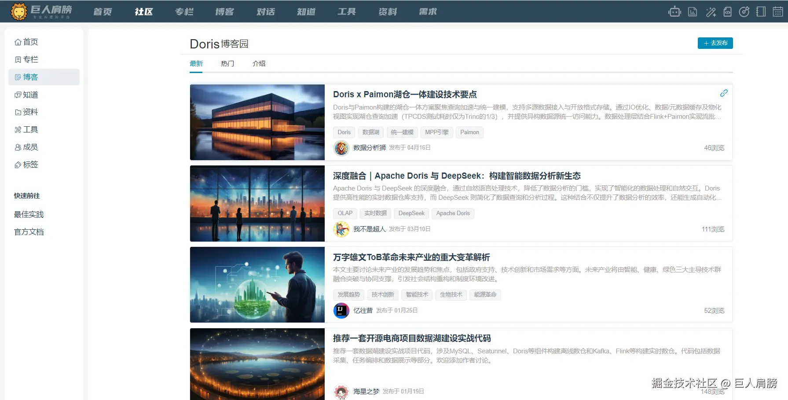Open 首页 in the top navigation bar
788x400 pixels.
pyautogui.click(x=103, y=11)
